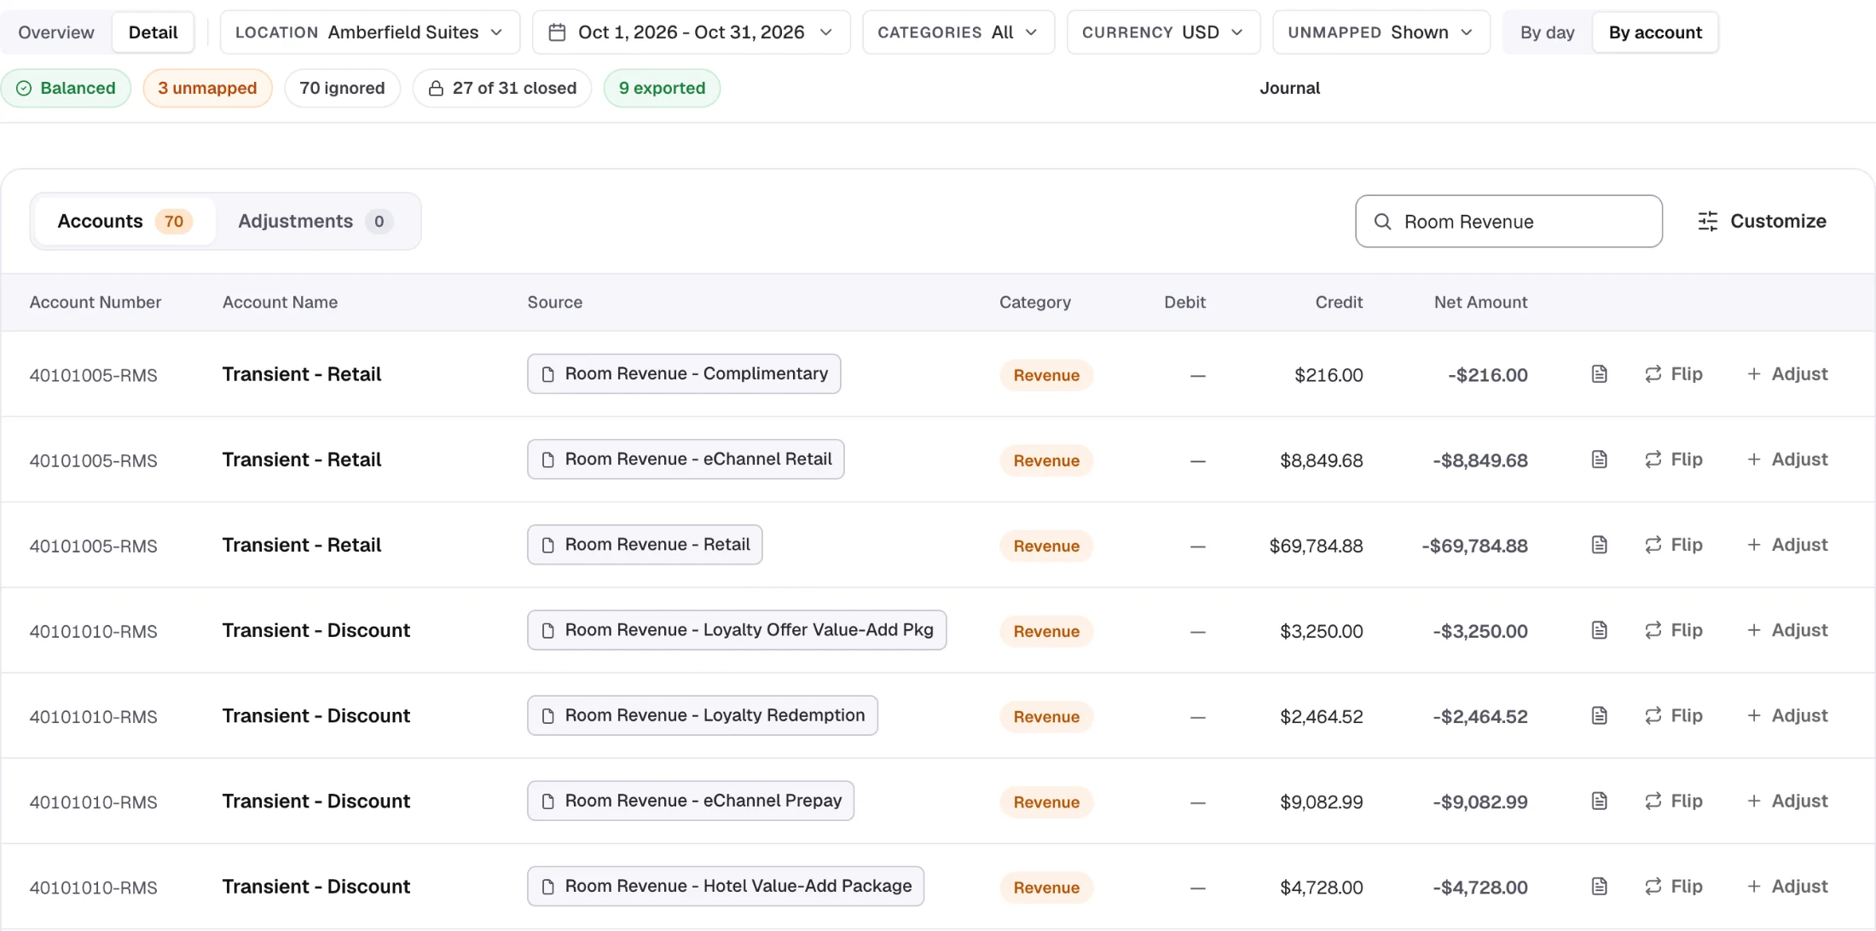The height and width of the screenshot is (931, 1876).
Task: Flip the Complimentary row entry
Action: [1673, 374]
